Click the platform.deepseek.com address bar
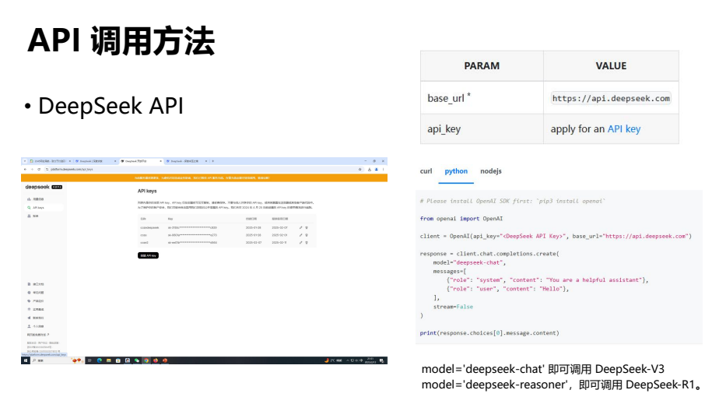This screenshot has height=404, width=719. pos(205,169)
